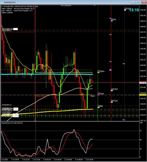Viewport: 147px width, 162px height.
Task: Click the one-click trading arrow beside XAUUSD,M15
Action: coord(2,6)
